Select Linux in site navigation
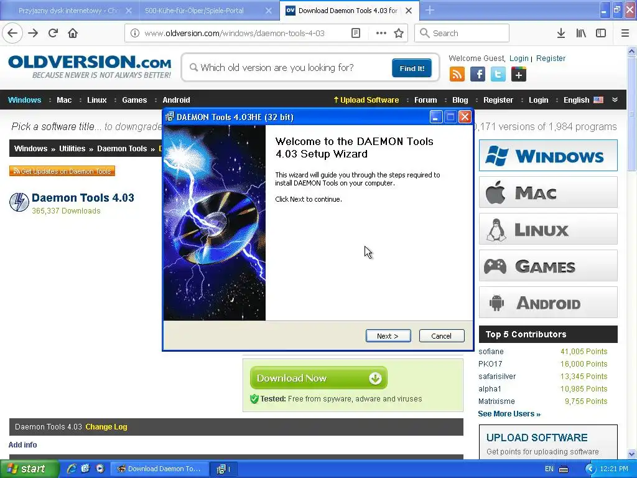 (x=96, y=100)
